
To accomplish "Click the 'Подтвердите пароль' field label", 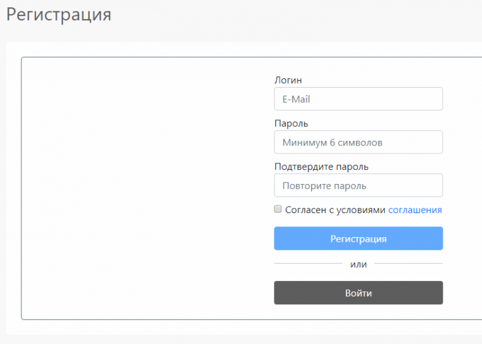I will click(321, 167).
